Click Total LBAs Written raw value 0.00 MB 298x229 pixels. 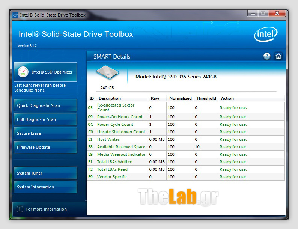[x=157, y=162]
